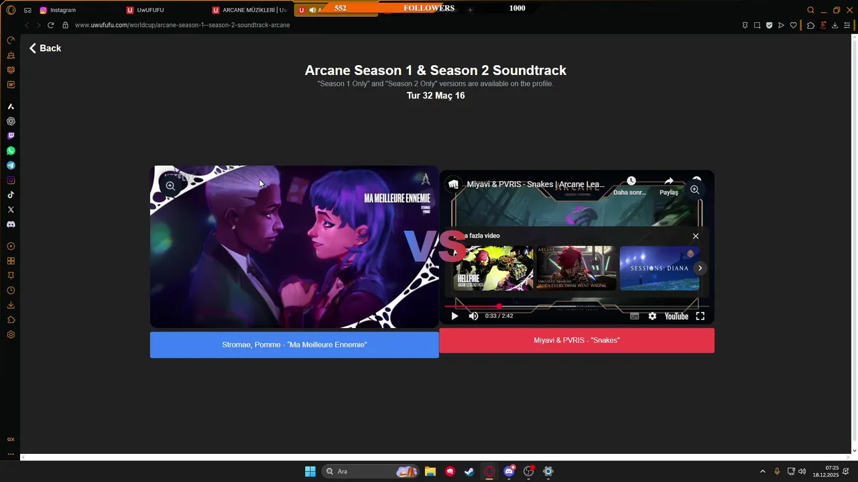Switch to the ARCANE MÜZİKLERİ tab
This screenshot has height=482, width=858.
coord(249,10)
